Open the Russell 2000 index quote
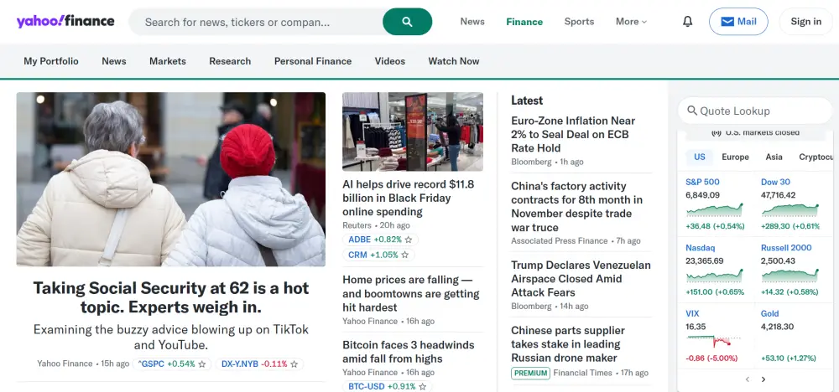 pyautogui.click(x=786, y=248)
